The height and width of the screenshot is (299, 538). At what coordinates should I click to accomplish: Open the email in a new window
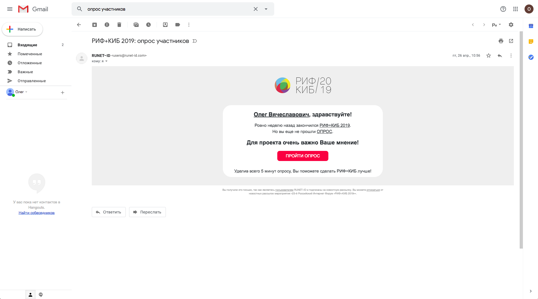point(511,41)
